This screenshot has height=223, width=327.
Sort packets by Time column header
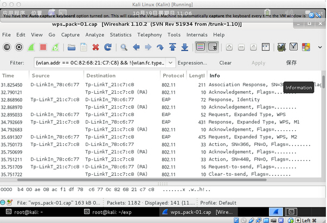click(x=15, y=75)
